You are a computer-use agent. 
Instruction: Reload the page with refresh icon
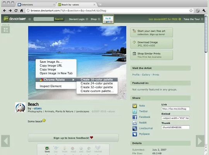pyautogui.click(x=16, y=10)
